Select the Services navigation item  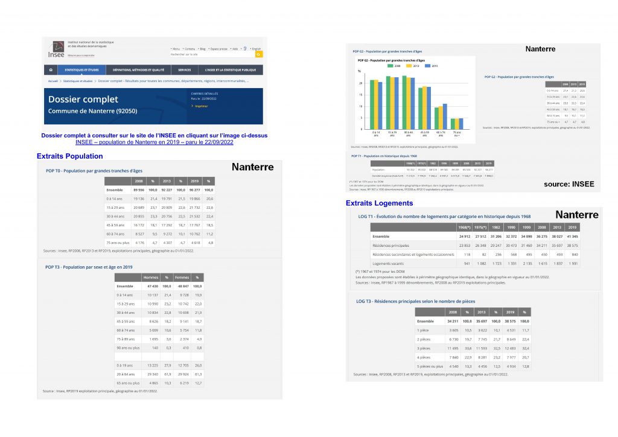point(185,70)
